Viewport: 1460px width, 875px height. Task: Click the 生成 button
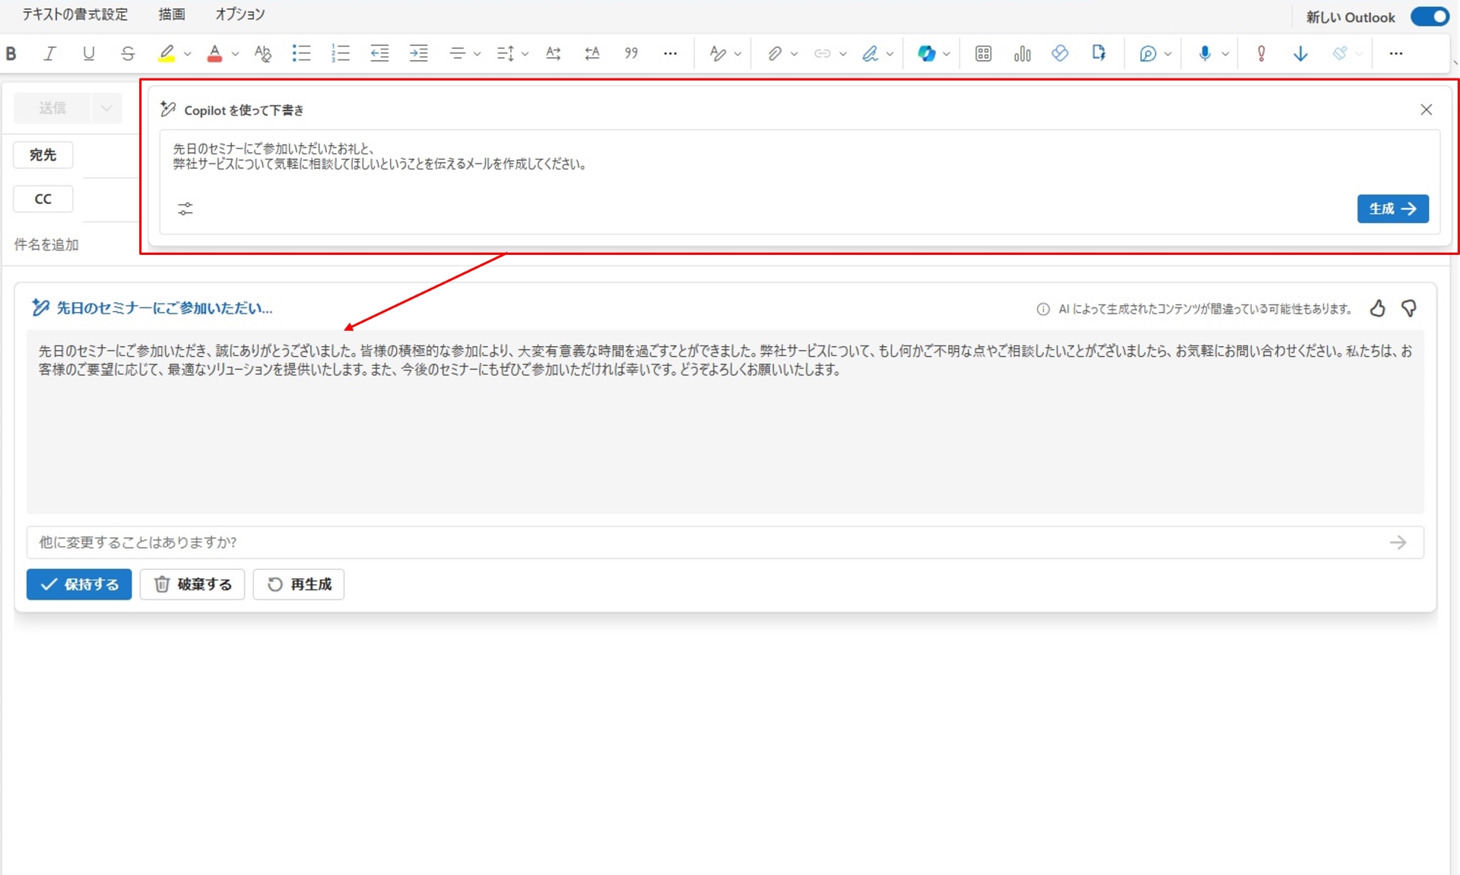(1392, 208)
